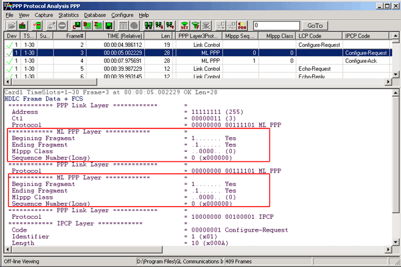
Task: Click the open file toolbar icon
Action: coord(11,25)
